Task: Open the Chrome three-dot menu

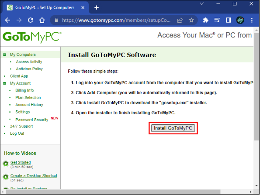Action: [x=252, y=20]
